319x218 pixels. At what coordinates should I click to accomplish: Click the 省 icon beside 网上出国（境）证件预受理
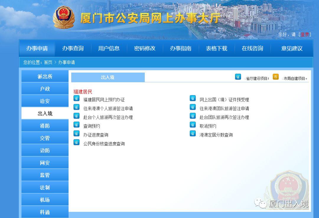click(193, 98)
